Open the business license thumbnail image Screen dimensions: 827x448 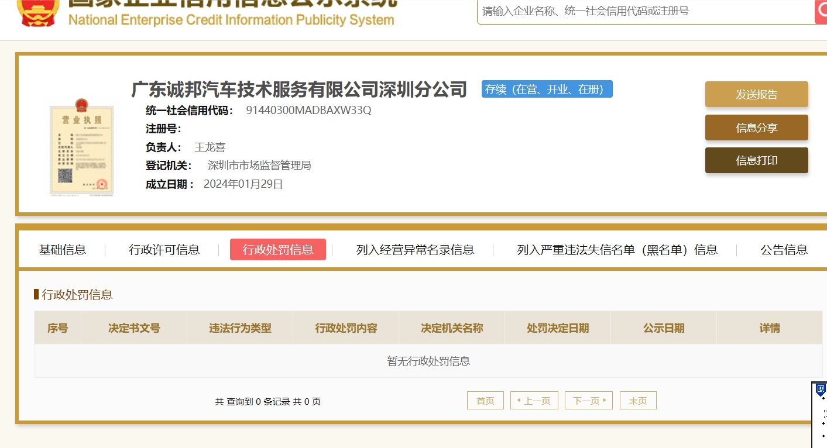tap(81, 147)
